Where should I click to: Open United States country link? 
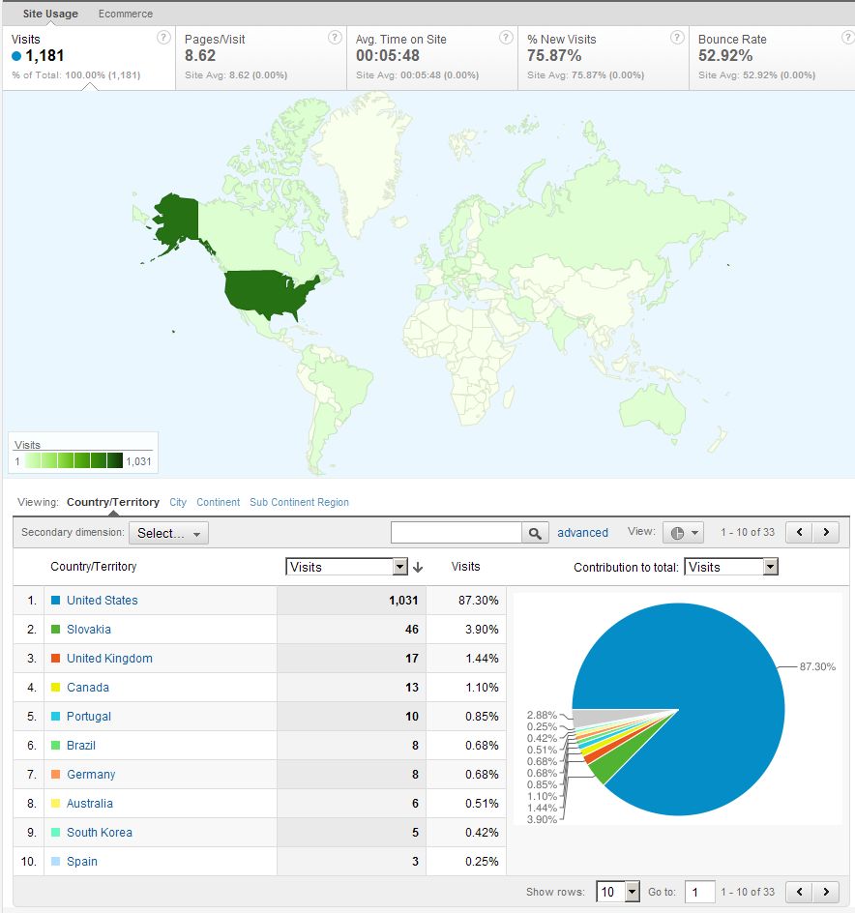point(102,601)
